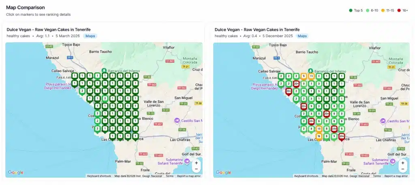Click the 'Avg: 0.4' value
Viewport: 415px width, 185px height.
[250, 36]
